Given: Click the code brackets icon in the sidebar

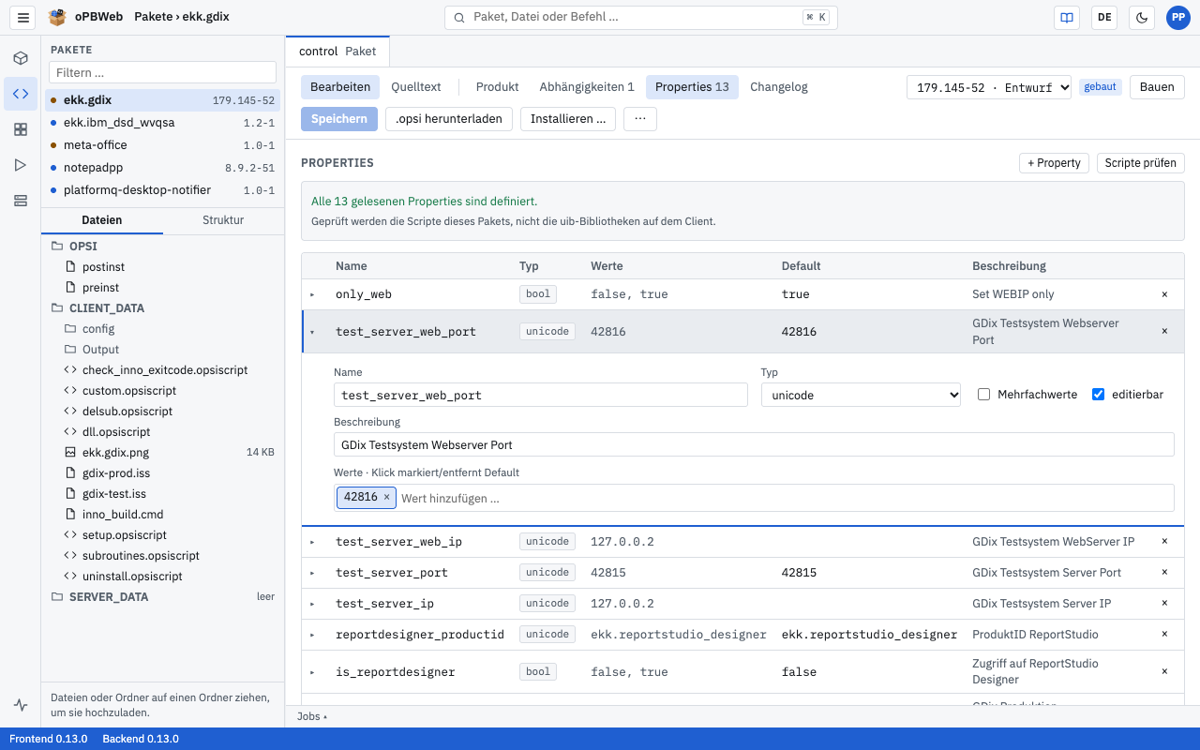Looking at the screenshot, I should pos(21,94).
